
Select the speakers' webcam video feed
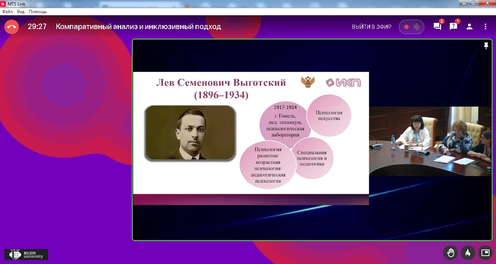click(x=430, y=141)
